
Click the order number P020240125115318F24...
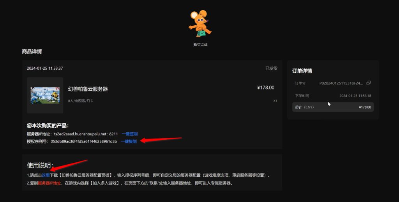[341, 83]
